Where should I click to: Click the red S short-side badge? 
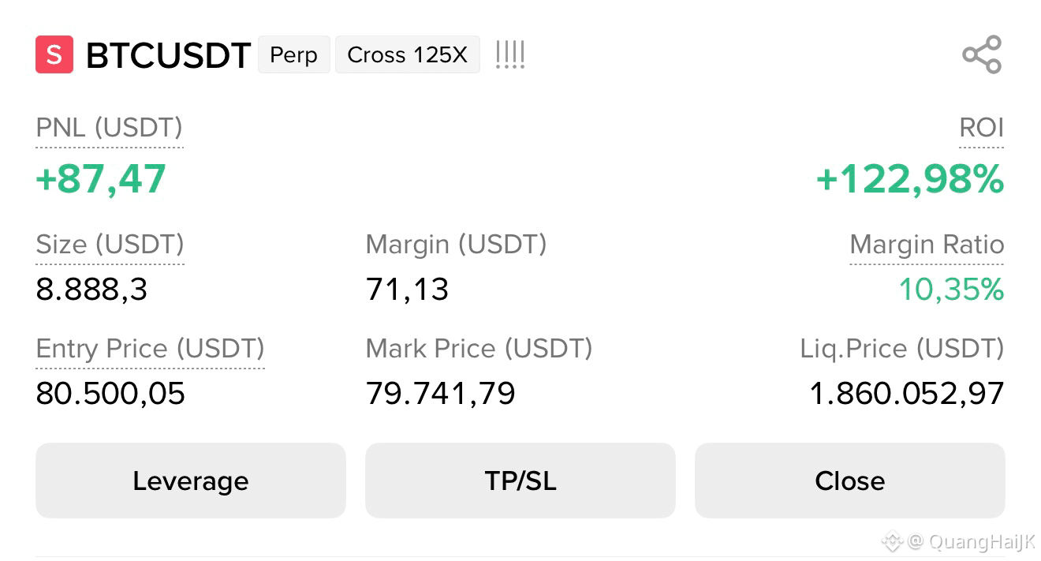(x=54, y=54)
